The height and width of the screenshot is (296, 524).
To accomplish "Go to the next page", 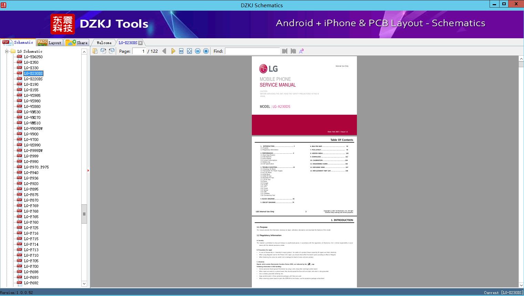I will 173,51.
